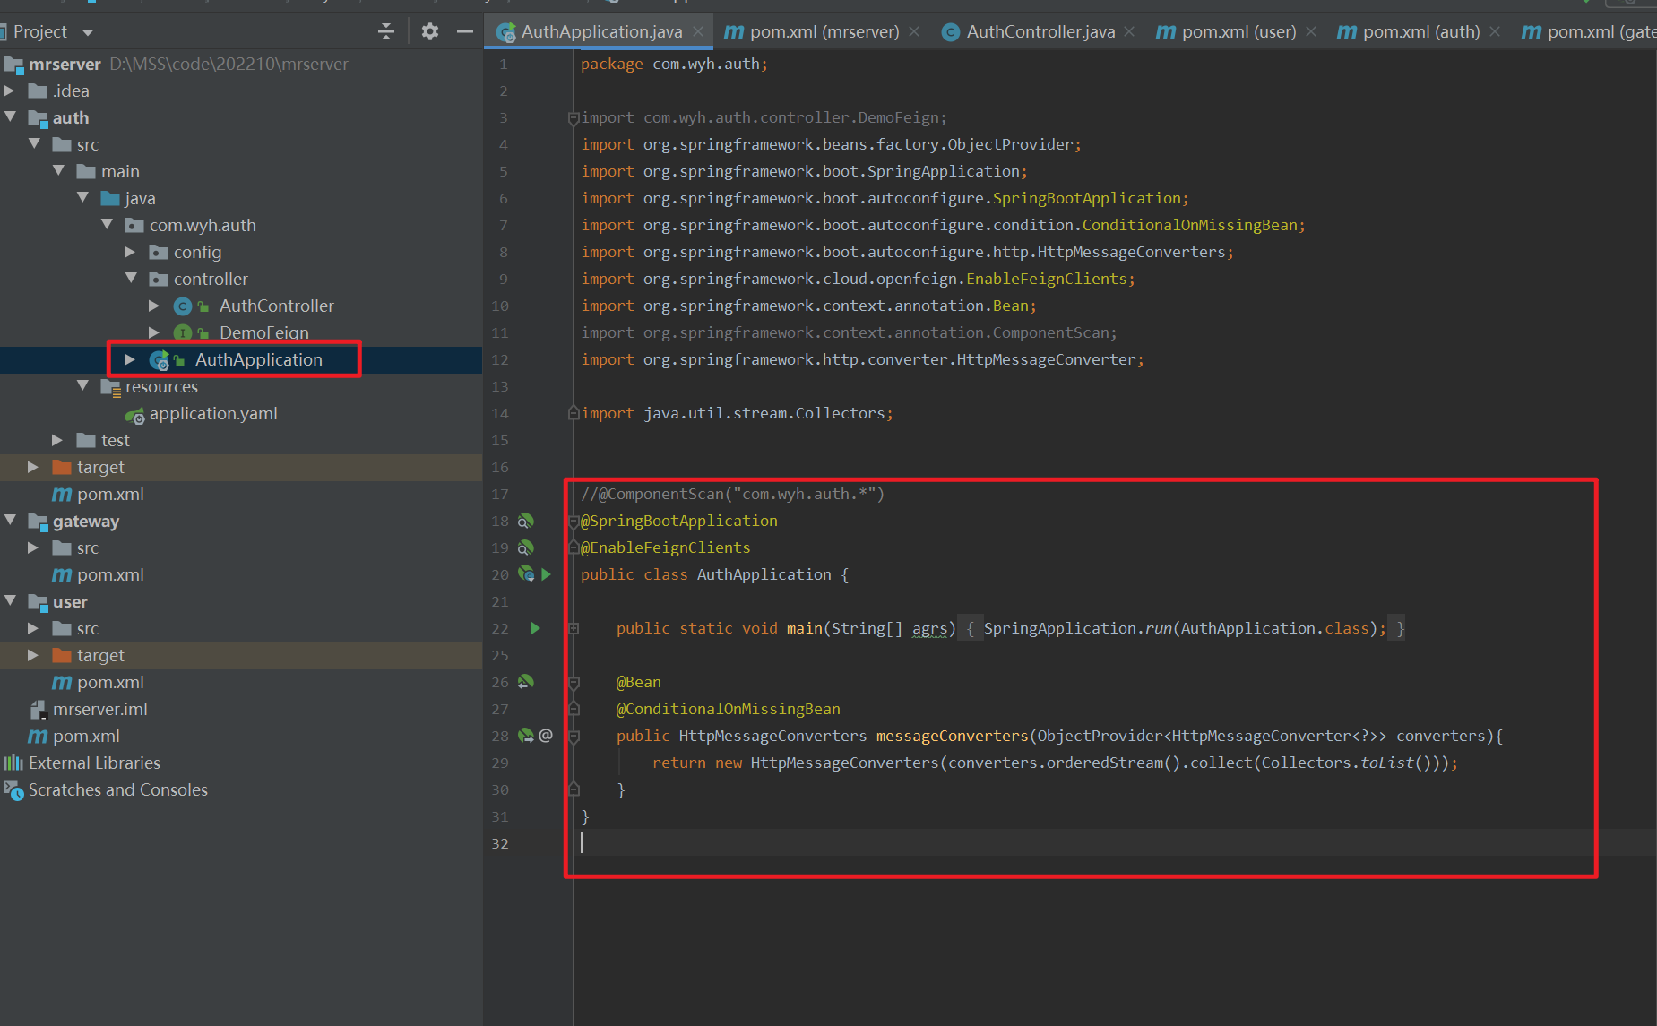
Task: Click the Maven icon of gateway pom.xml
Action: click(62, 575)
